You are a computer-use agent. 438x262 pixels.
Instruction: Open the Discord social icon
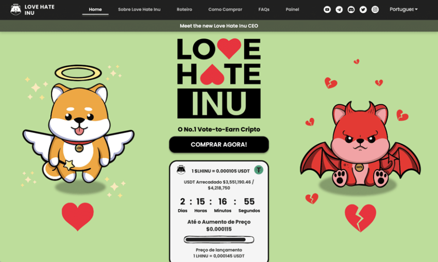click(x=351, y=9)
